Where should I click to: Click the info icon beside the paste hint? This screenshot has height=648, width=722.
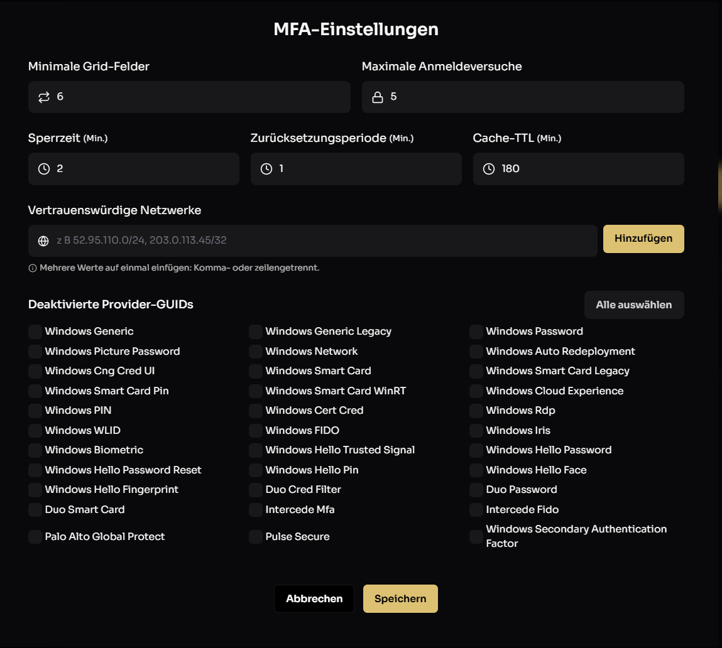tap(33, 268)
